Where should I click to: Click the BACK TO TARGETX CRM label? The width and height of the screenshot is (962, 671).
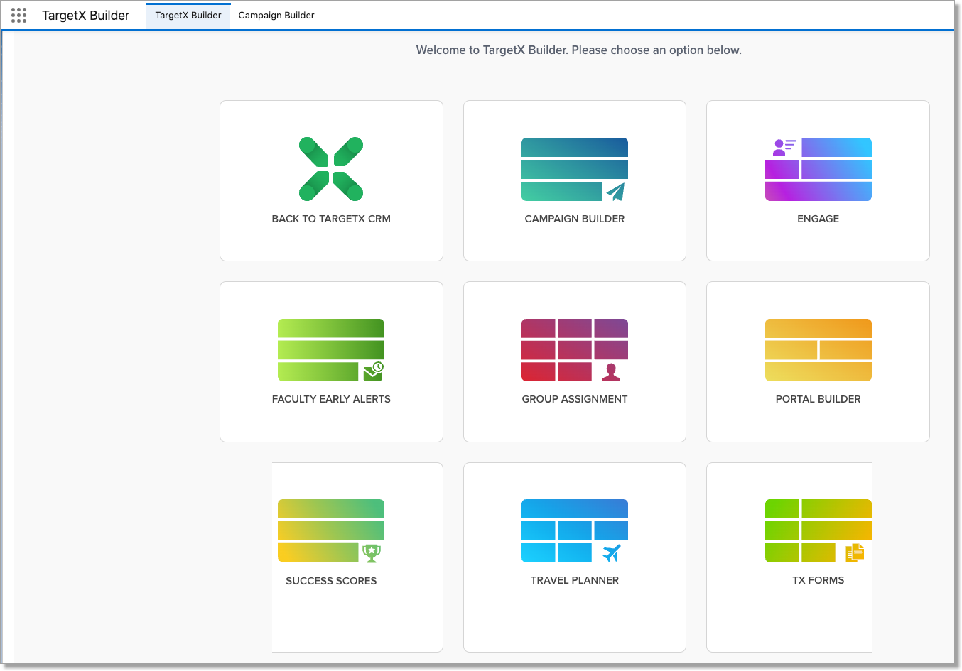coord(331,219)
